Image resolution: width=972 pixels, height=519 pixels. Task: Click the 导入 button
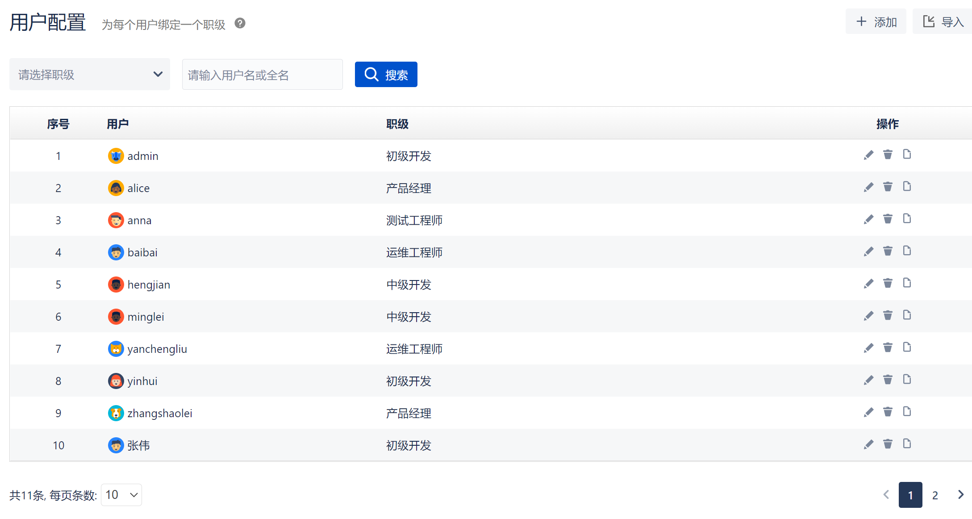click(943, 21)
